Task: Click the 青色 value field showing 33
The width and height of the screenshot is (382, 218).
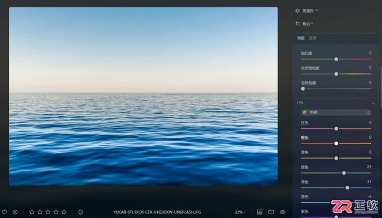Action: tap(369, 182)
